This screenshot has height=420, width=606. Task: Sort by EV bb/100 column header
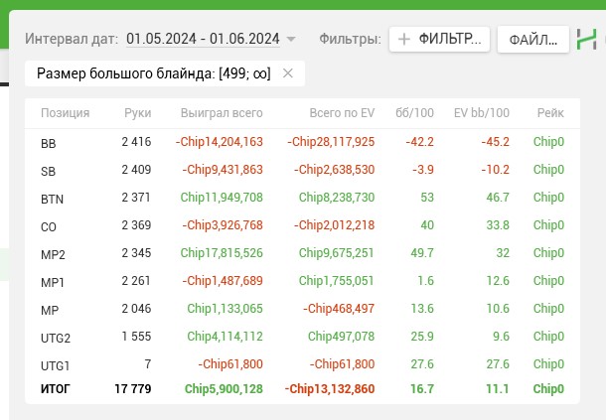[482, 113]
